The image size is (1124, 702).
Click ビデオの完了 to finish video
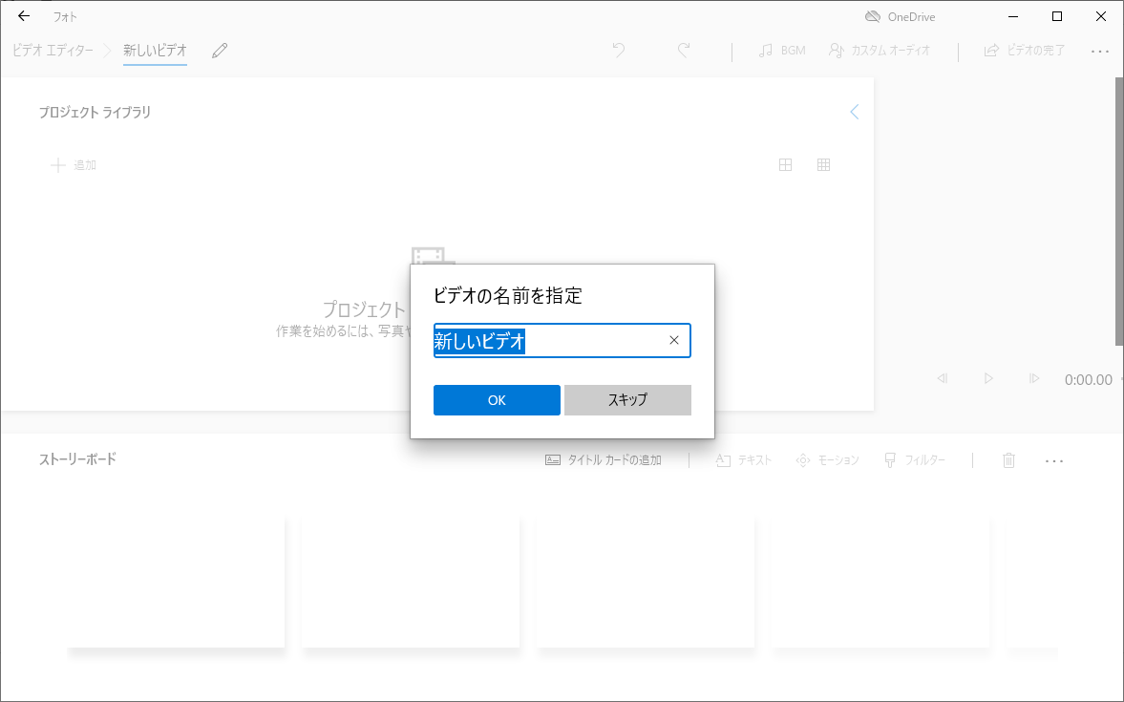1025,51
